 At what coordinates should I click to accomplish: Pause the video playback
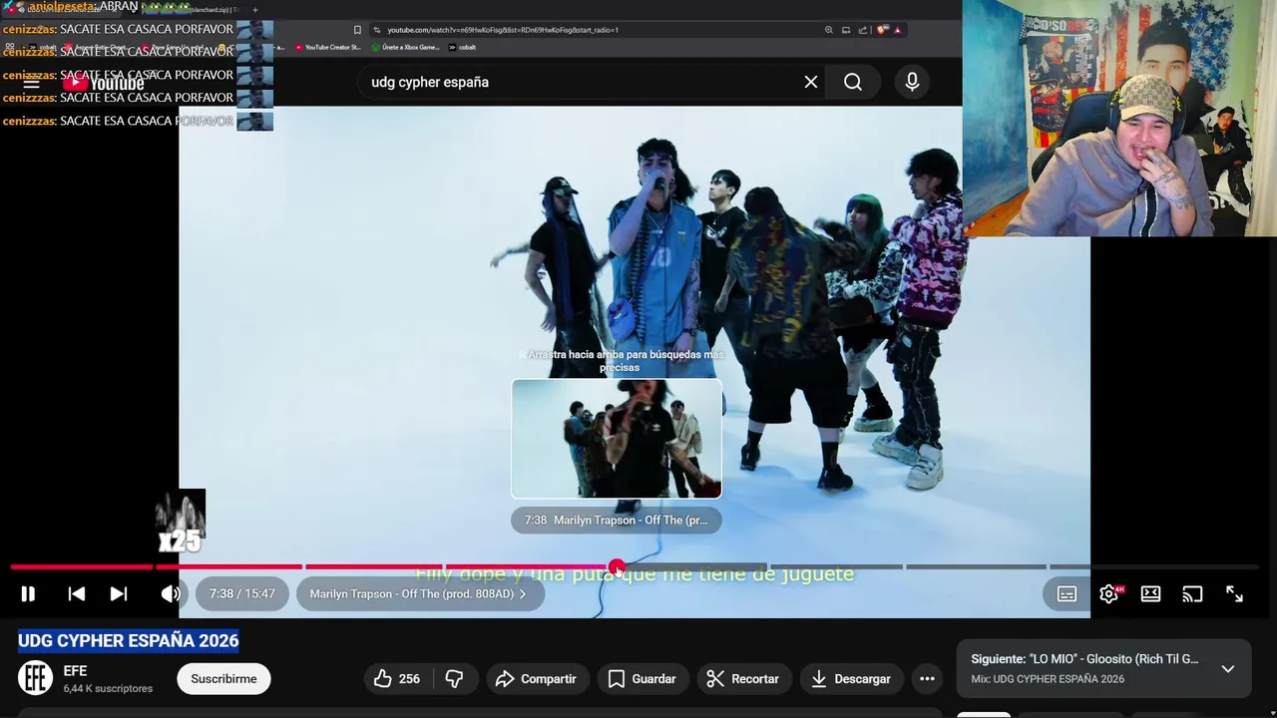[28, 593]
